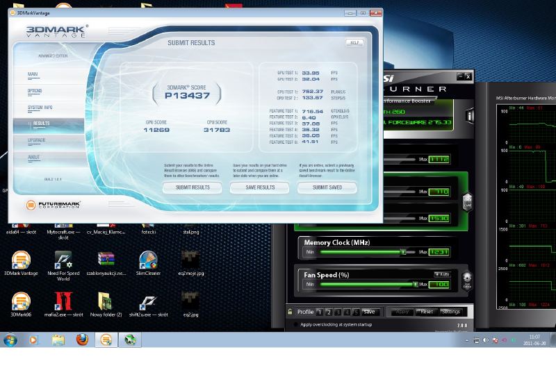Open the MAIN section in 3DMark Vantage
Image resolution: width=556 pixels, height=386 pixels.
coord(33,74)
